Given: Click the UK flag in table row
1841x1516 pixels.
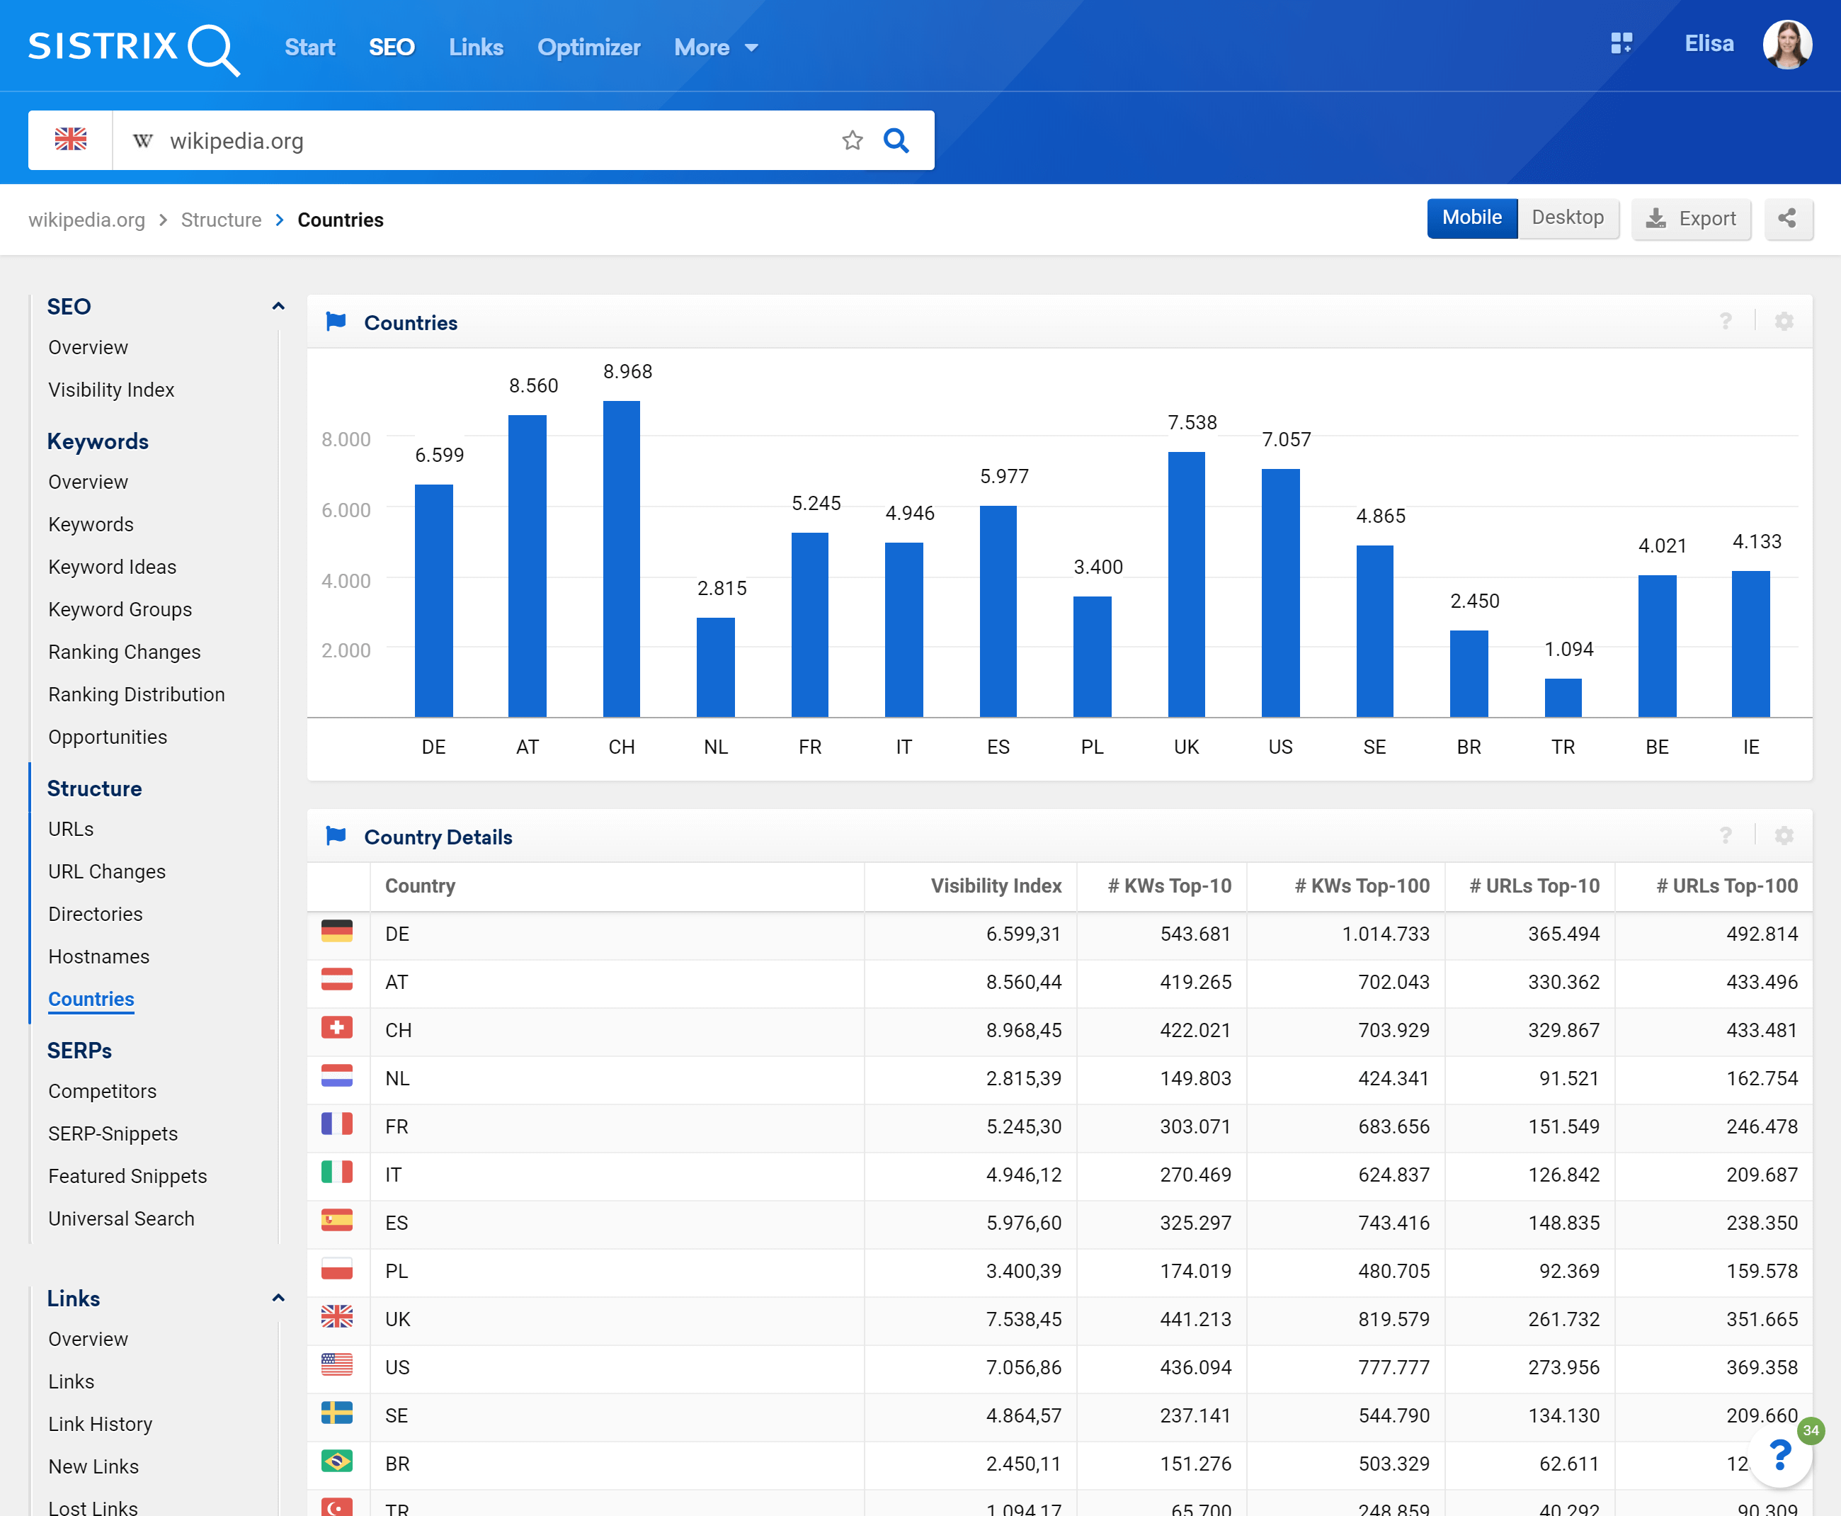Looking at the screenshot, I should pos(336,1317).
